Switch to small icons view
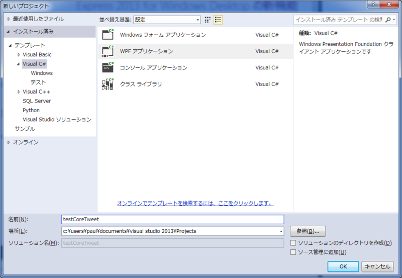This screenshot has height=278, width=402. coord(208,20)
